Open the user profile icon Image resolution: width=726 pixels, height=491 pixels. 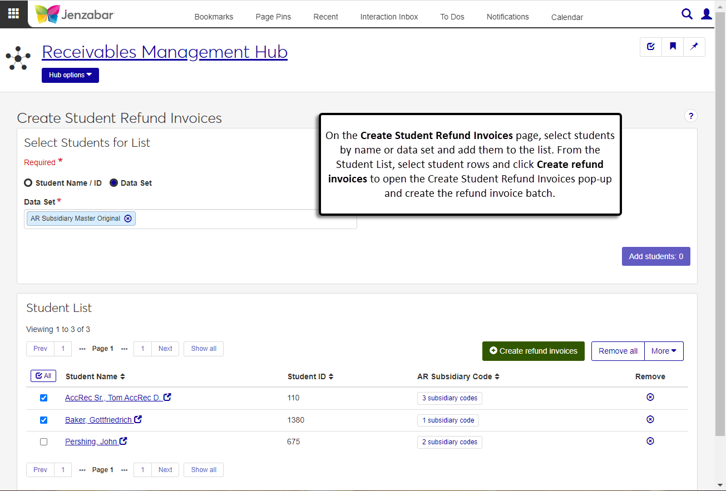[706, 14]
